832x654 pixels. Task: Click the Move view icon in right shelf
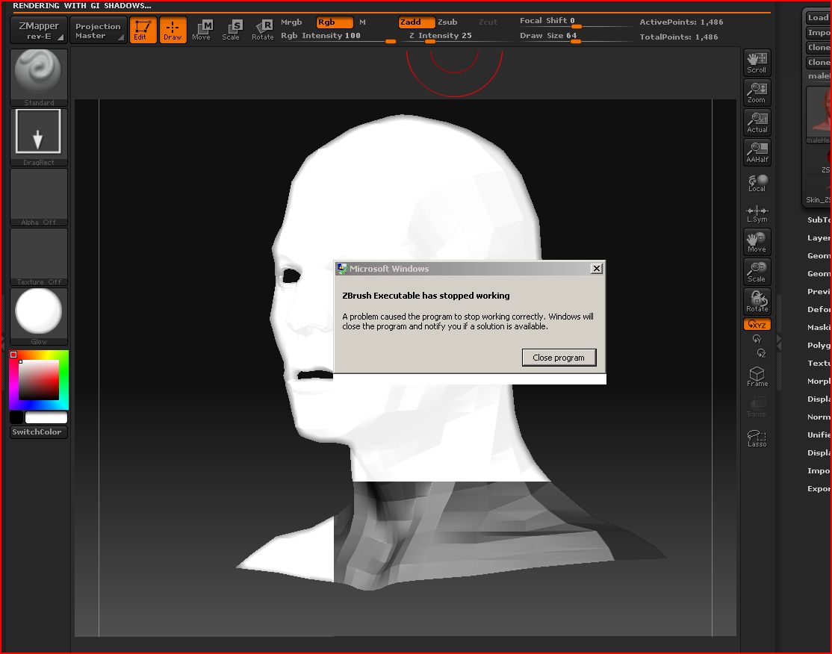coord(757,243)
